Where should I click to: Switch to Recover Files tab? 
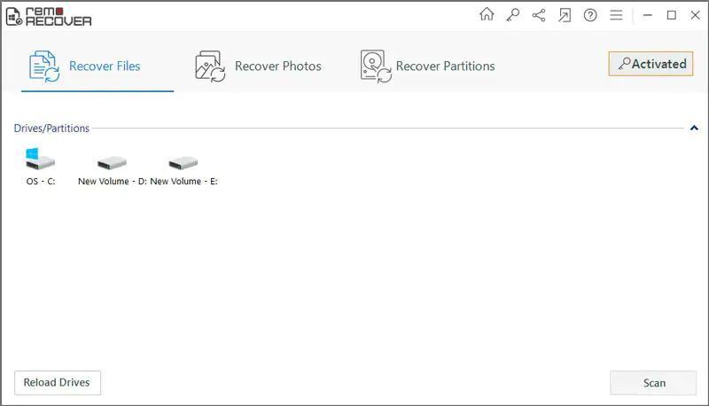[97, 66]
